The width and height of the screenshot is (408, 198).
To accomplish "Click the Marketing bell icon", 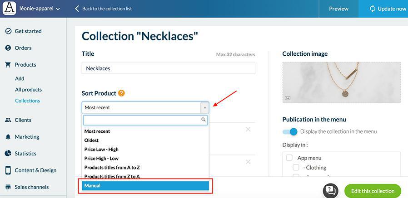I will tap(8, 137).
